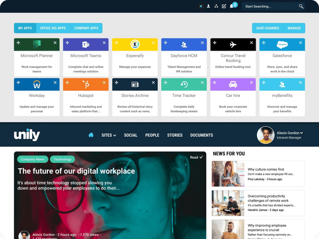Click Alexis Gordon's profile photo in the navigation bar
The image size is (319, 239).
[265, 135]
